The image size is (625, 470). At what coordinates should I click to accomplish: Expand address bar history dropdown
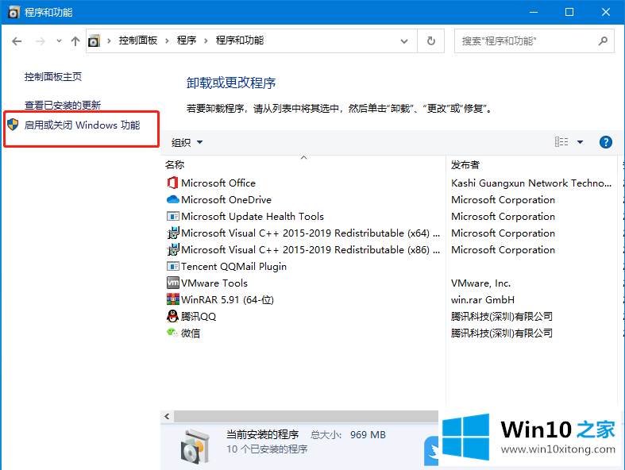click(x=404, y=41)
